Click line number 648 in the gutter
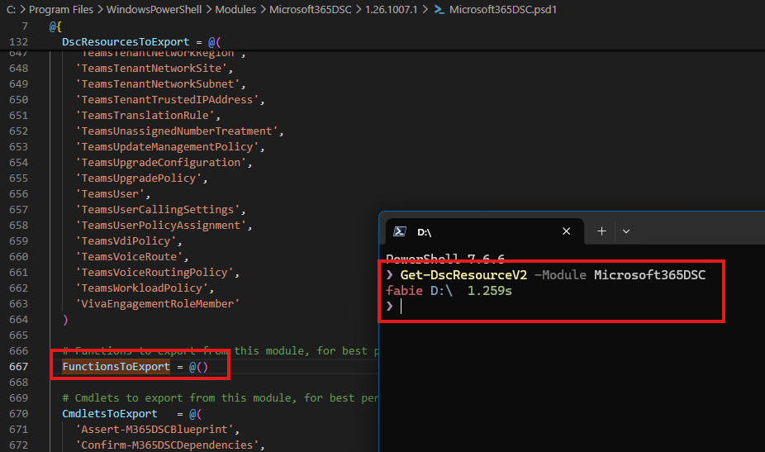This screenshot has height=452, width=765. tap(18, 69)
